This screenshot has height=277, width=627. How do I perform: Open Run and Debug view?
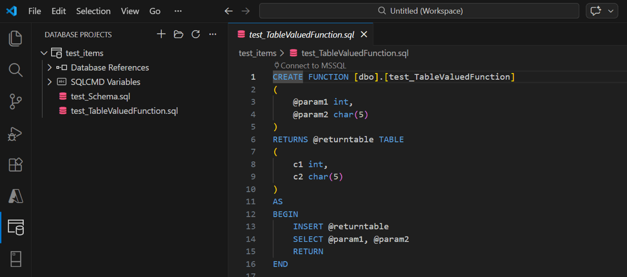(x=15, y=133)
